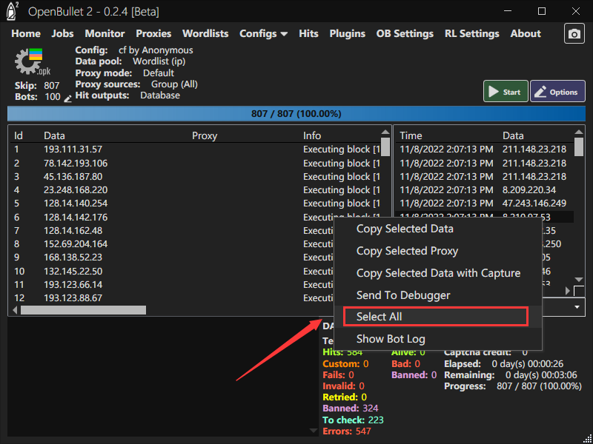Go to OB Settings tab

click(x=405, y=33)
